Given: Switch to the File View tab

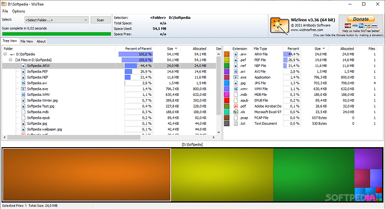Looking at the screenshot, I should pos(27,41).
